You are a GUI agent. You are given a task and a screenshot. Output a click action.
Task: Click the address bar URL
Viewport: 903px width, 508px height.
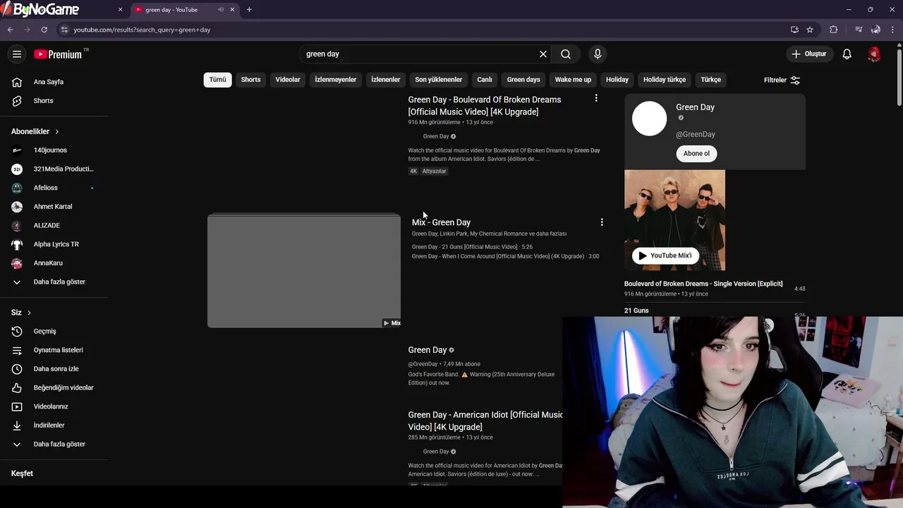click(x=142, y=30)
